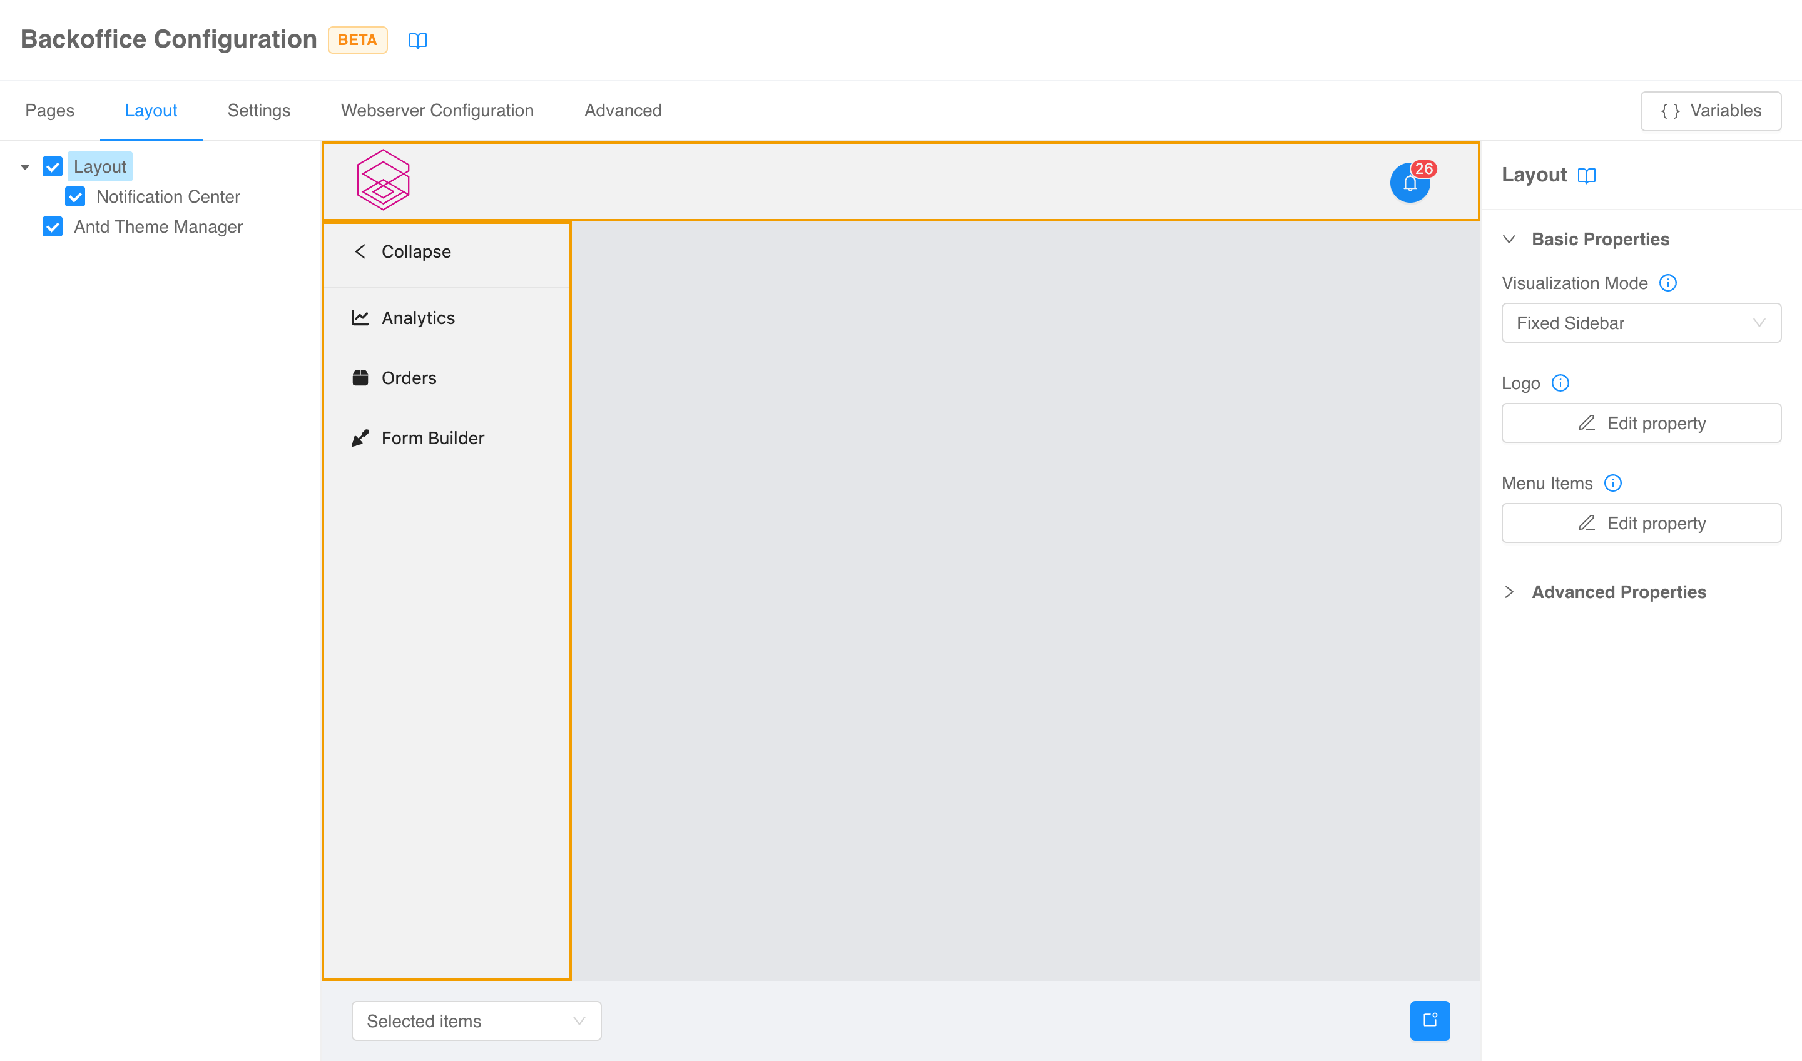Viewport: 1802px width, 1061px height.
Task: Click the info icon beside Menu Items
Action: 1613,484
